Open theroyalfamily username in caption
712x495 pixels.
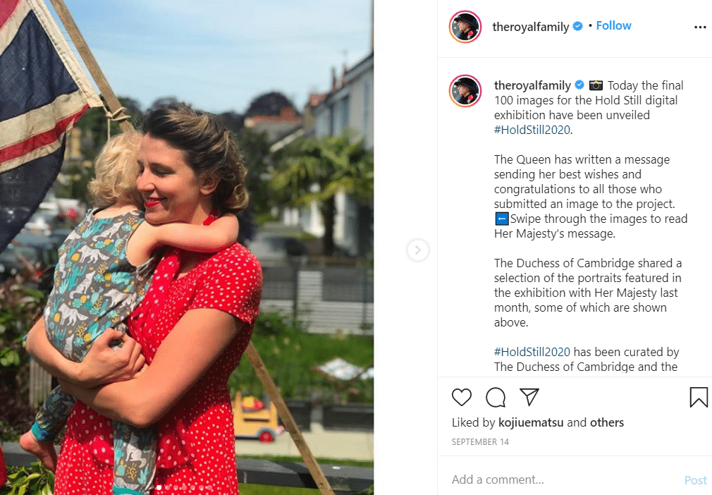point(532,85)
